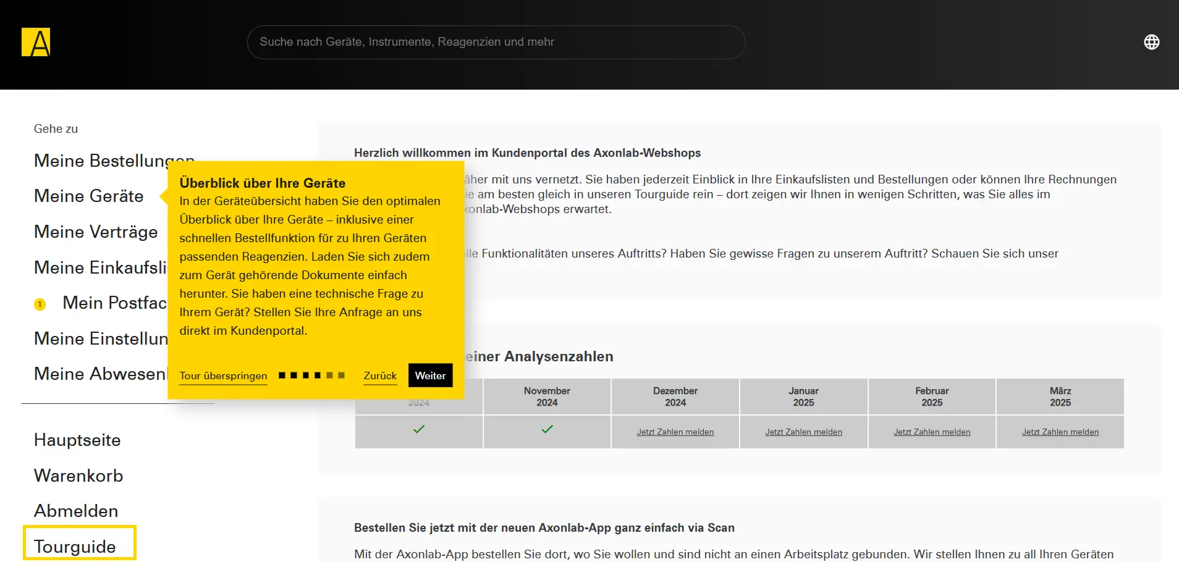This screenshot has width=1179, height=562.
Task: Focus the product search field
Action: pos(496,42)
